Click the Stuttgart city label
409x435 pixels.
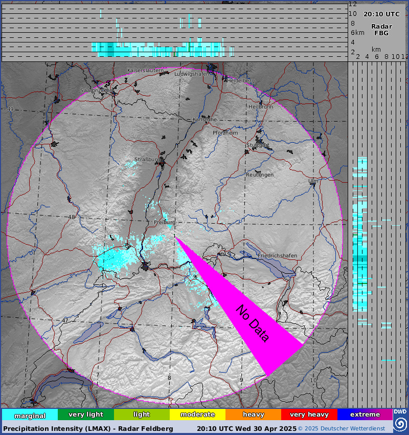coord(258,145)
